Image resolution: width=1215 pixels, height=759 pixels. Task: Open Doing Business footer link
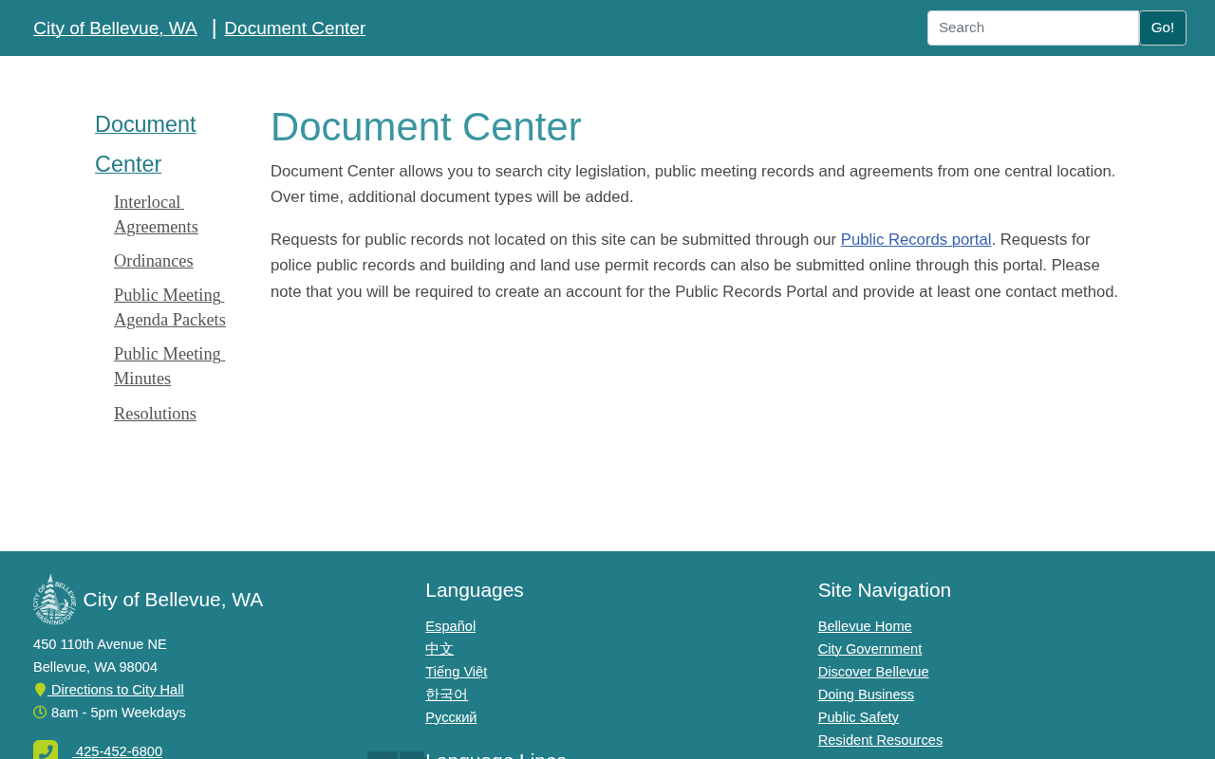click(x=867, y=694)
